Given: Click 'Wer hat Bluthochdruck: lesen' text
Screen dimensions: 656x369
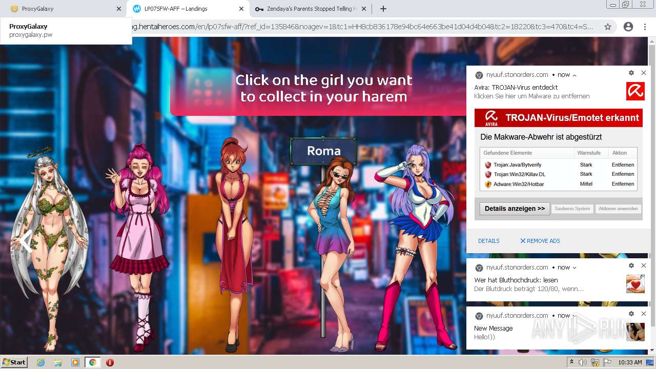Looking at the screenshot, I should (x=516, y=280).
